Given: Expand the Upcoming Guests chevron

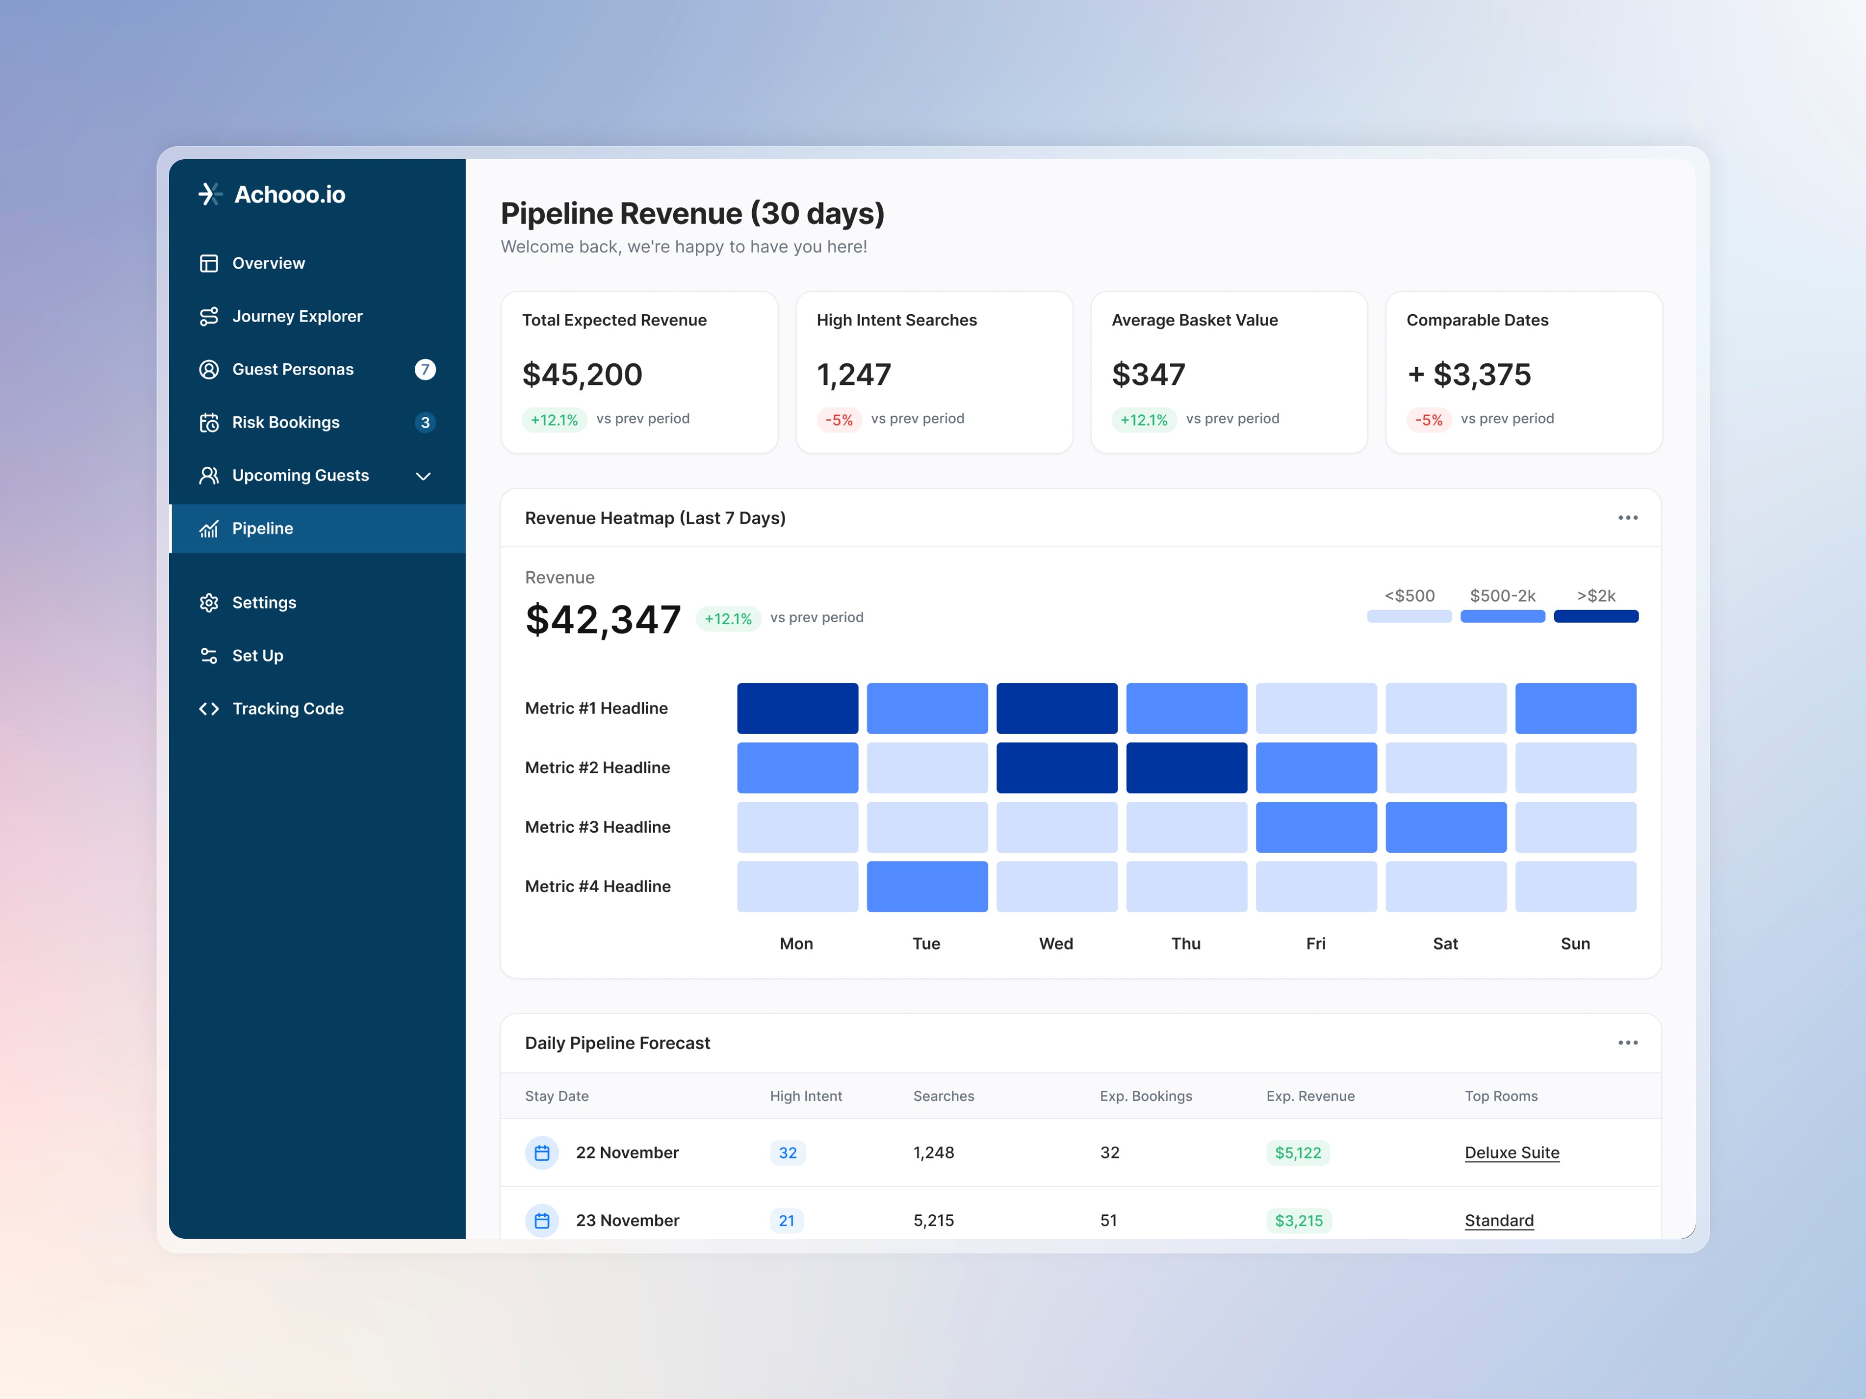Looking at the screenshot, I should click(423, 475).
